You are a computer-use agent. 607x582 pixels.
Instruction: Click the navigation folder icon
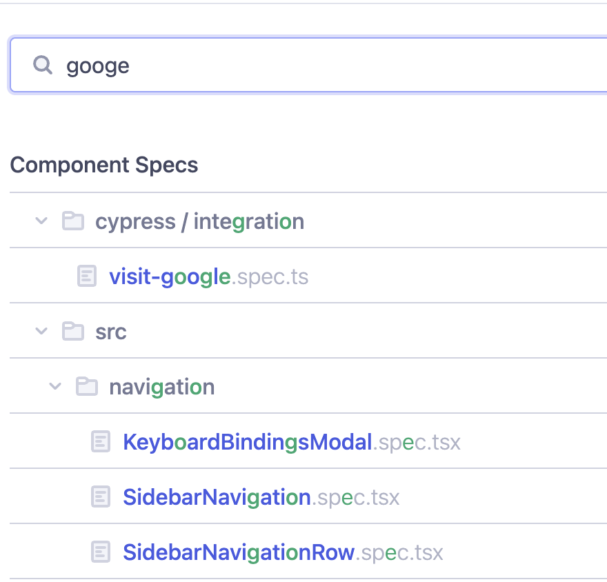click(x=86, y=387)
